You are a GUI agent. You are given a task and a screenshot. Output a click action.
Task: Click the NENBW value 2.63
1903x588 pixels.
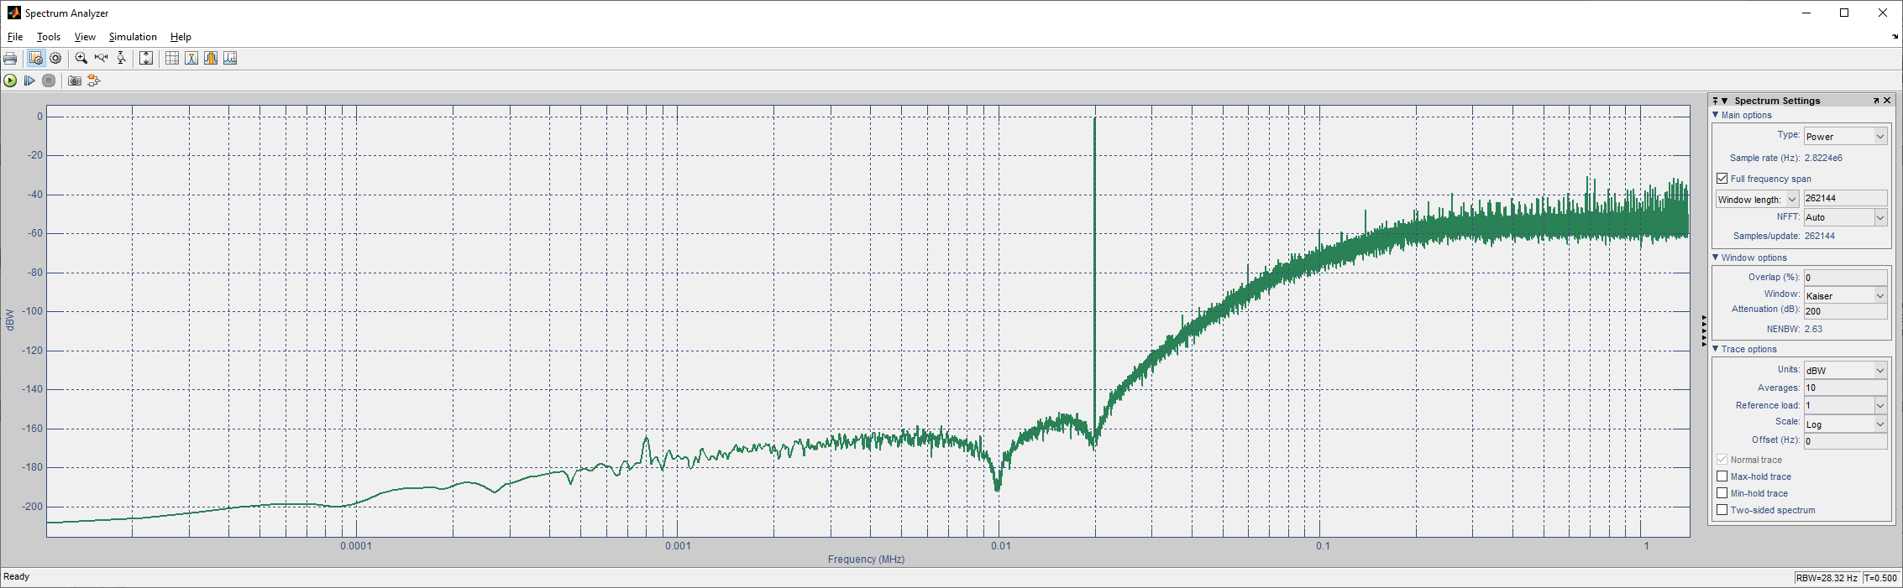point(1813,329)
